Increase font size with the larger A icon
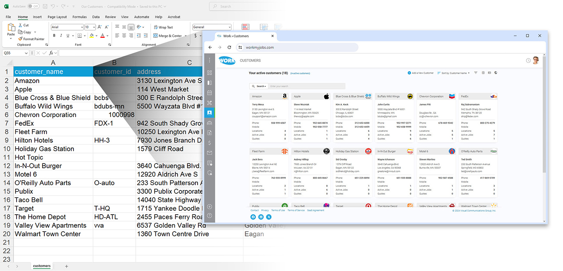 click(x=100, y=27)
